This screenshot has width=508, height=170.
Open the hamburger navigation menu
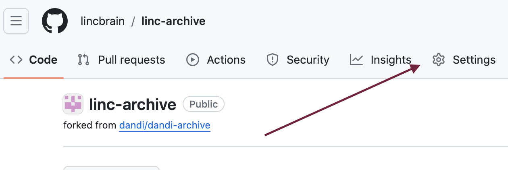pyautogui.click(x=16, y=21)
